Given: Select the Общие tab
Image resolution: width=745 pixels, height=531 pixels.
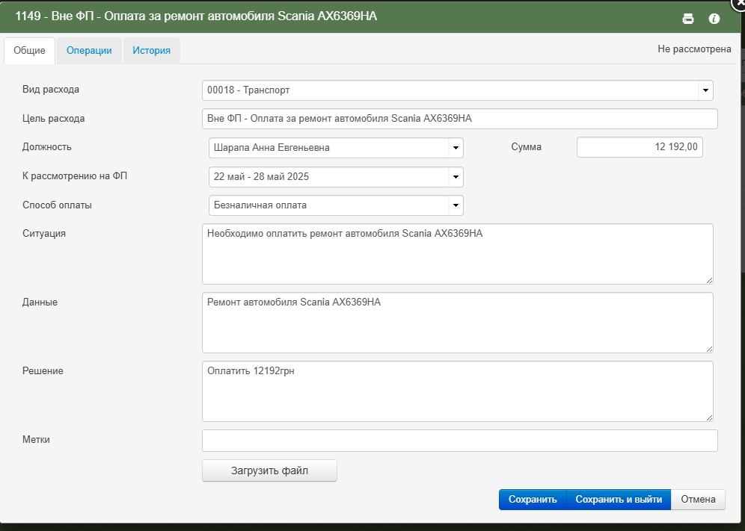Looking at the screenshot, I should pyautogui.click(x=29, y=50).
